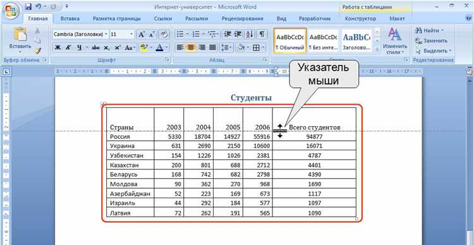
Task: Apply the Заголовок style
Action: (356, 41)
